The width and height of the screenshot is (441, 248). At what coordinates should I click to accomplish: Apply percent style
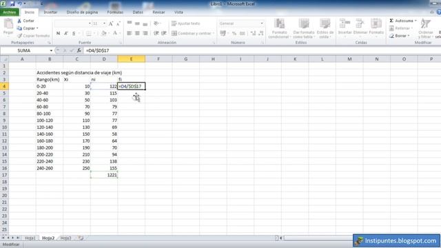click(234, 33)
